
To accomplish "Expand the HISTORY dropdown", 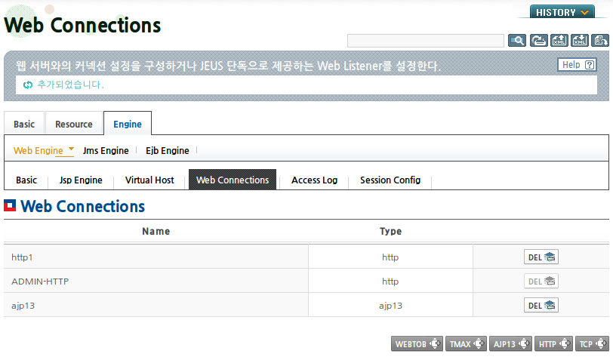I will [562, 12].
